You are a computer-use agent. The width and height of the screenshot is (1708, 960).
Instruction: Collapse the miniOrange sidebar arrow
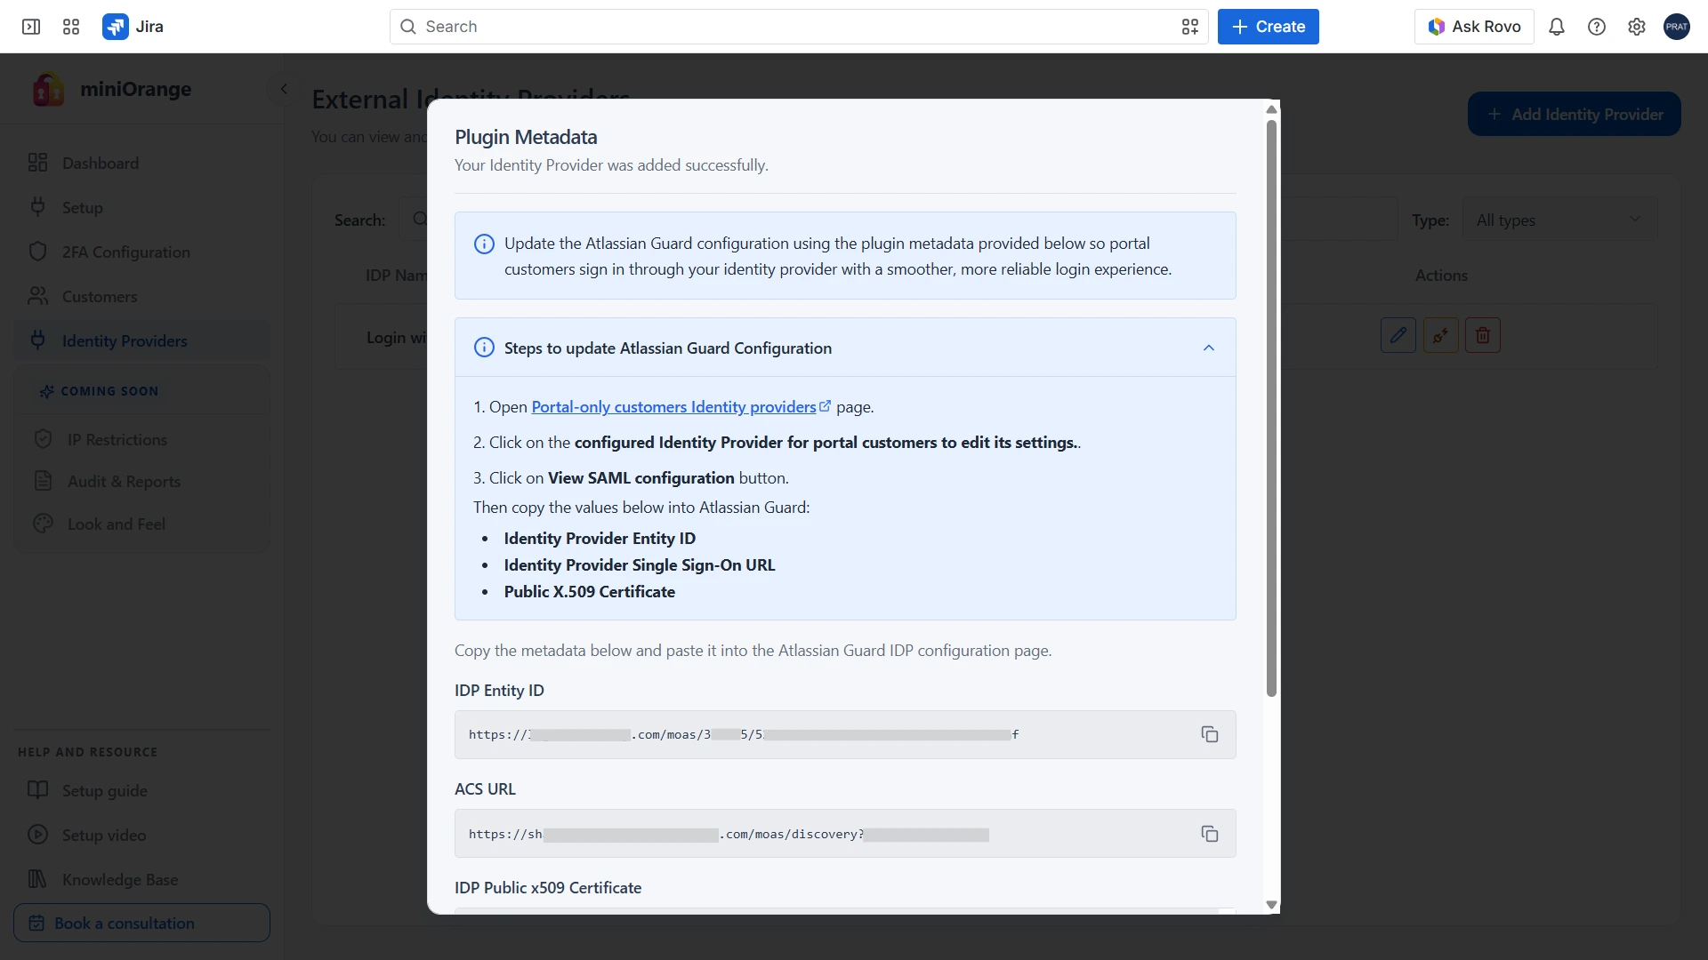click(284, 89)
